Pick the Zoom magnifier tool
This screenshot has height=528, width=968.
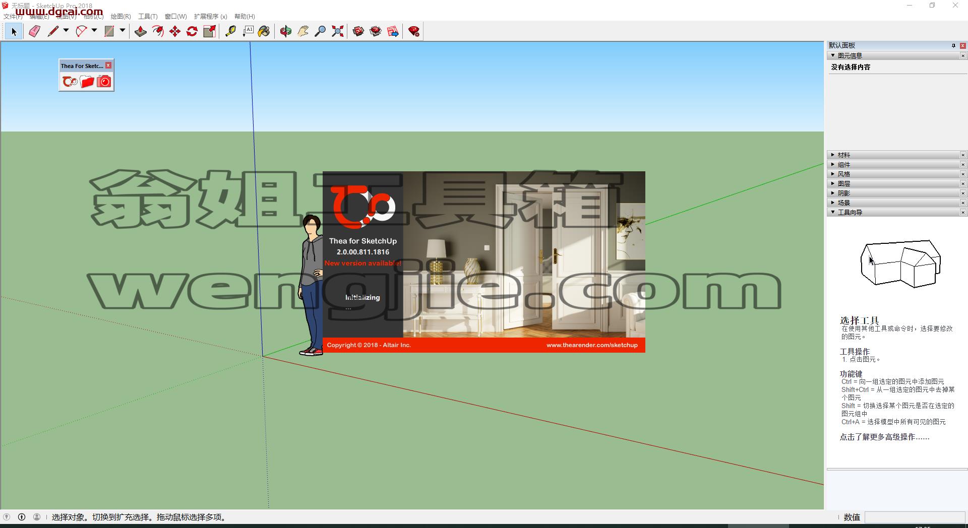pos(320,31)
